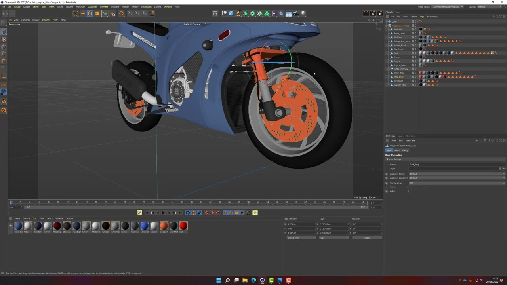Image resolution: width=507 pixels, height=285 pixels.
Task: Select the Scale tool
Action: [x=97, y=13]
